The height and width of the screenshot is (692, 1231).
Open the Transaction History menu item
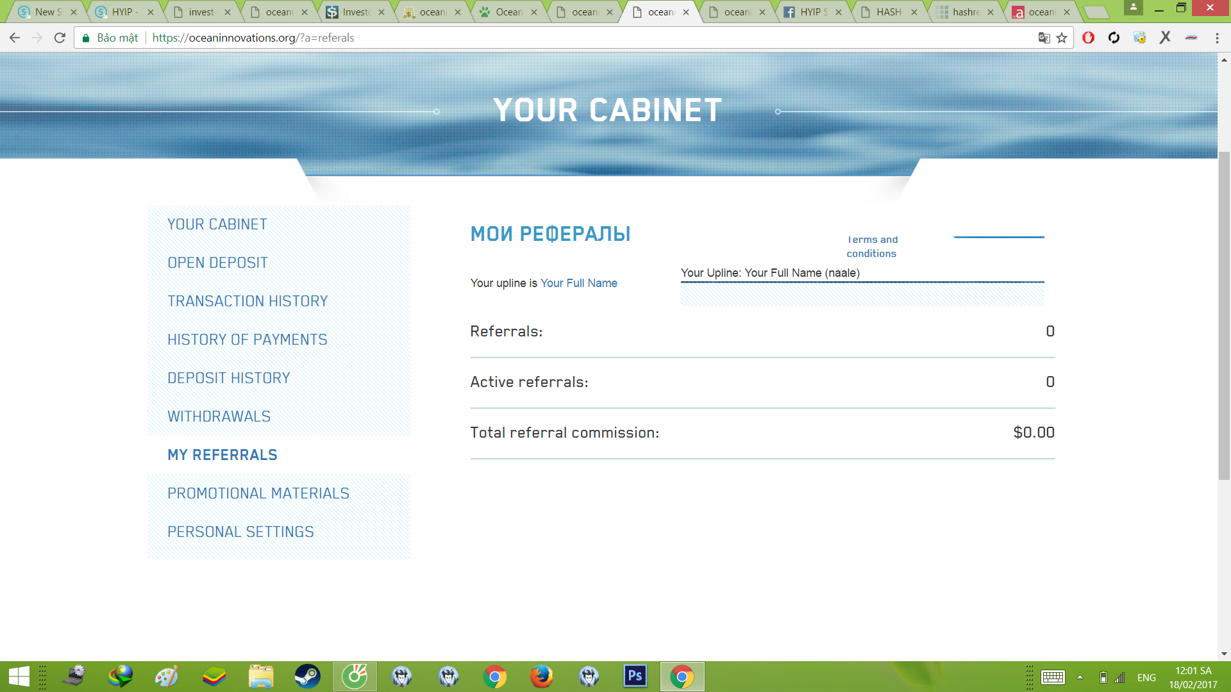(x=247, y=301)
